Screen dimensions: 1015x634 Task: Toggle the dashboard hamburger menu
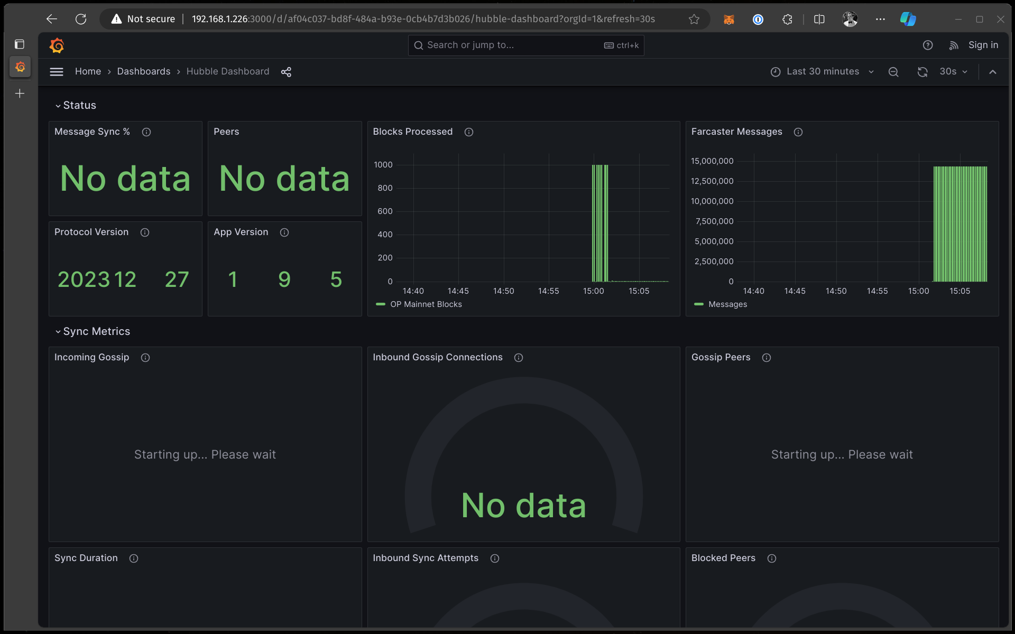57,71
